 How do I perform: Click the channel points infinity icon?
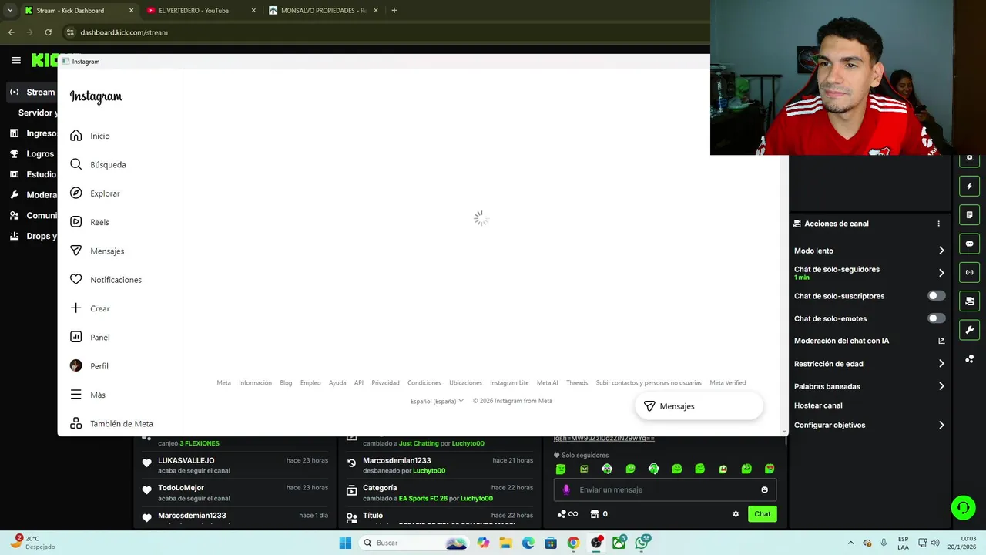(568, 514)
